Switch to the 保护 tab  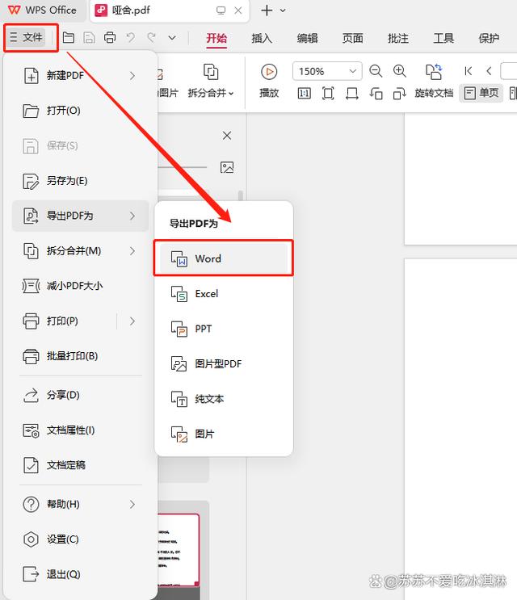489,38
